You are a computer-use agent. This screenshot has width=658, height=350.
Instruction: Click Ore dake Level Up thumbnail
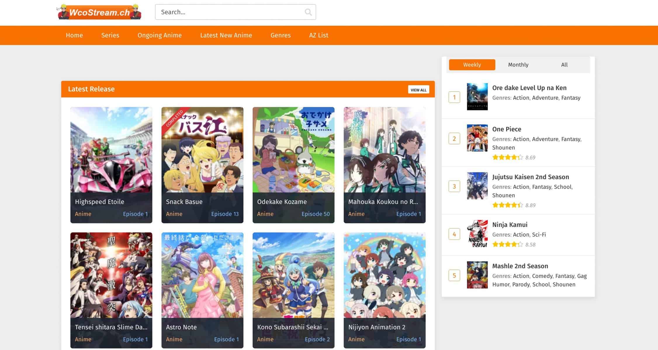477,97
